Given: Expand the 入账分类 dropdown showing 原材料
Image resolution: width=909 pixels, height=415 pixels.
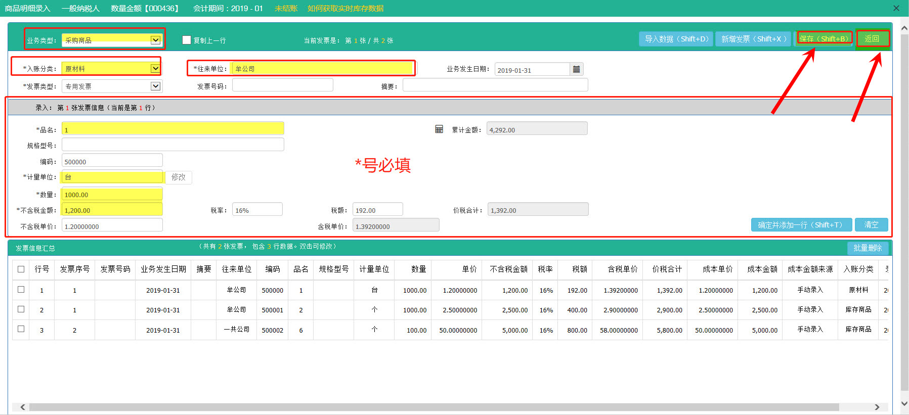Looking at the screenshot, I should click(155, 68).
